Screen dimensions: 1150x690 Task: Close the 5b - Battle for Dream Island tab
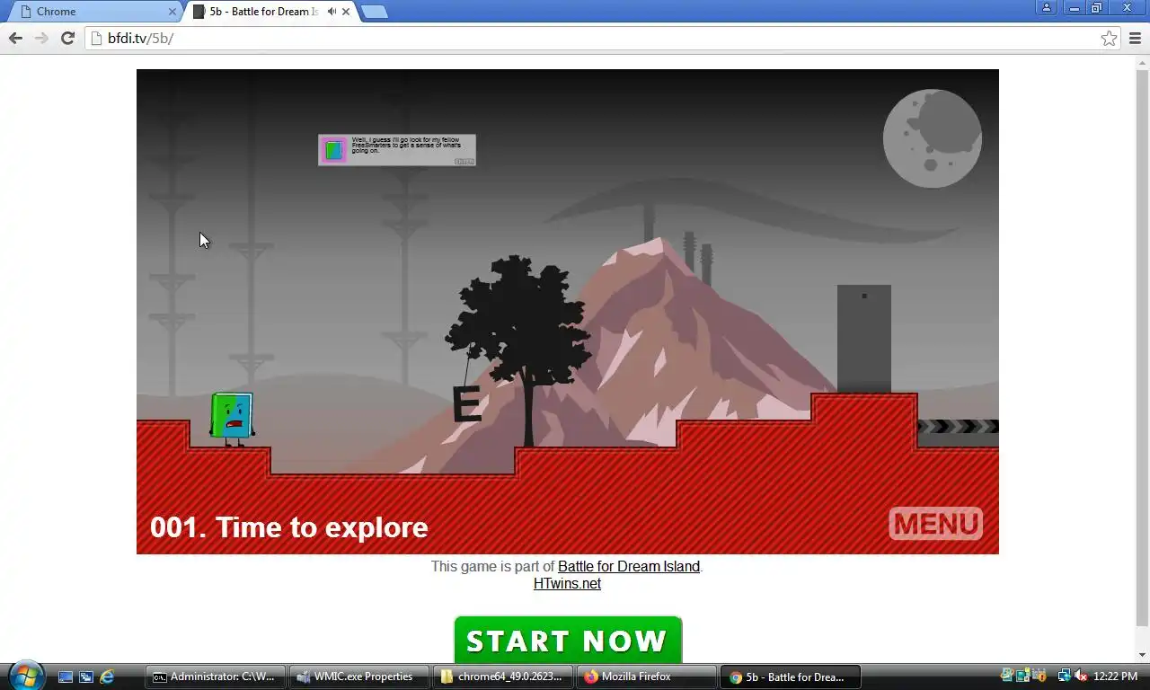(x=346, y=12)
